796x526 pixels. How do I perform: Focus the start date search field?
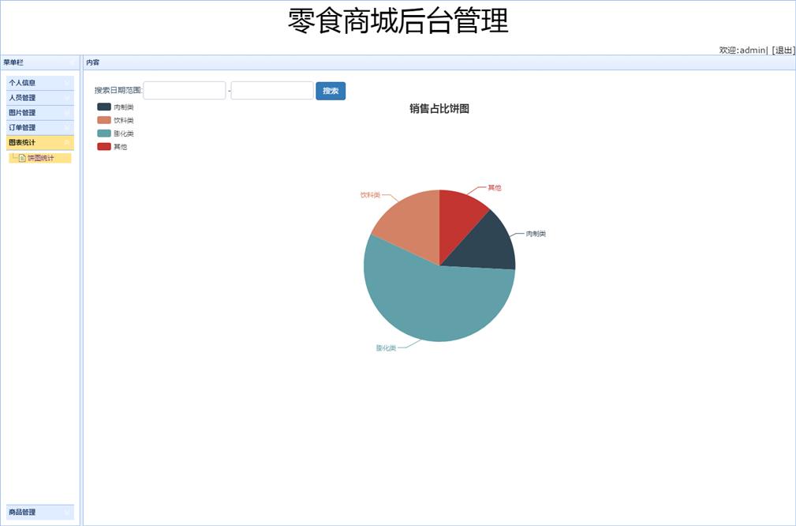coord(185,91)
